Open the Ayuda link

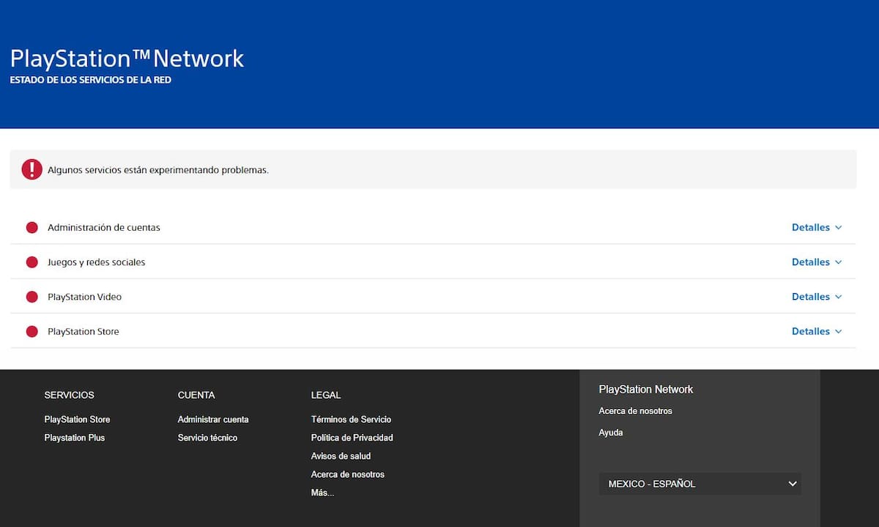611,432
